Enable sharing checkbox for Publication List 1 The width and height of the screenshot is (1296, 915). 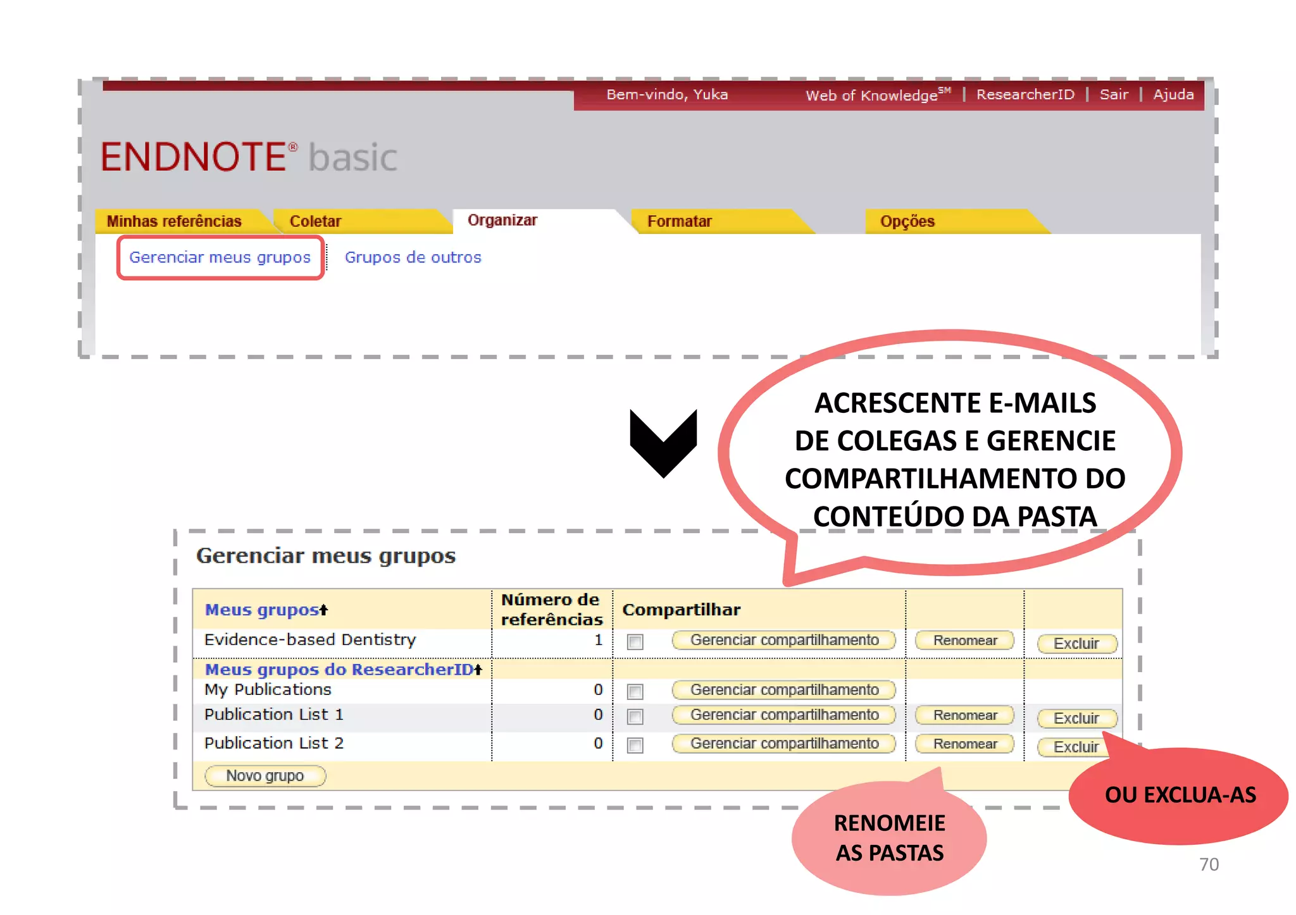pyautogui.click(x=635, y=716)
